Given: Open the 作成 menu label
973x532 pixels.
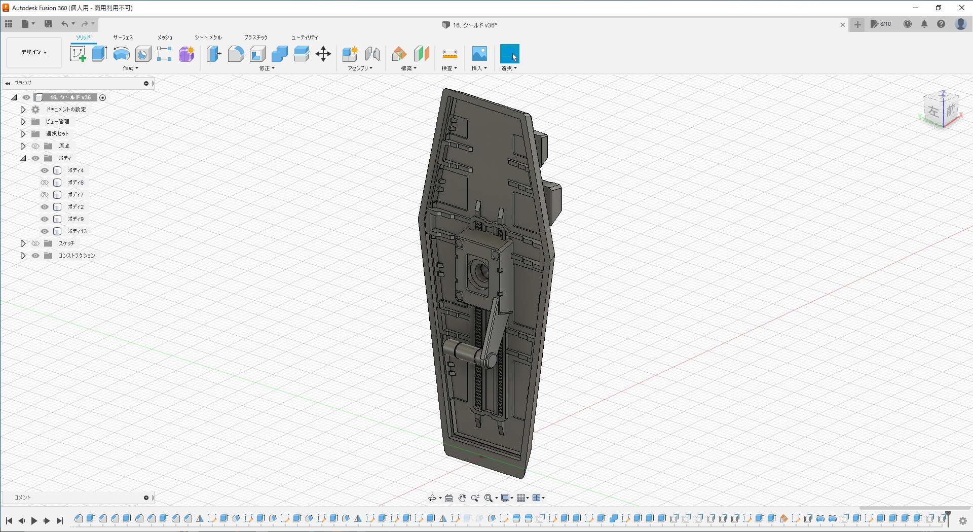Looking at the screenshot, I should (130, 68).
